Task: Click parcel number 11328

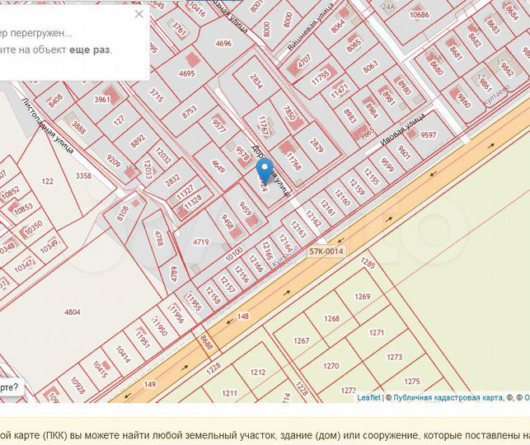Action: (193, 202)
